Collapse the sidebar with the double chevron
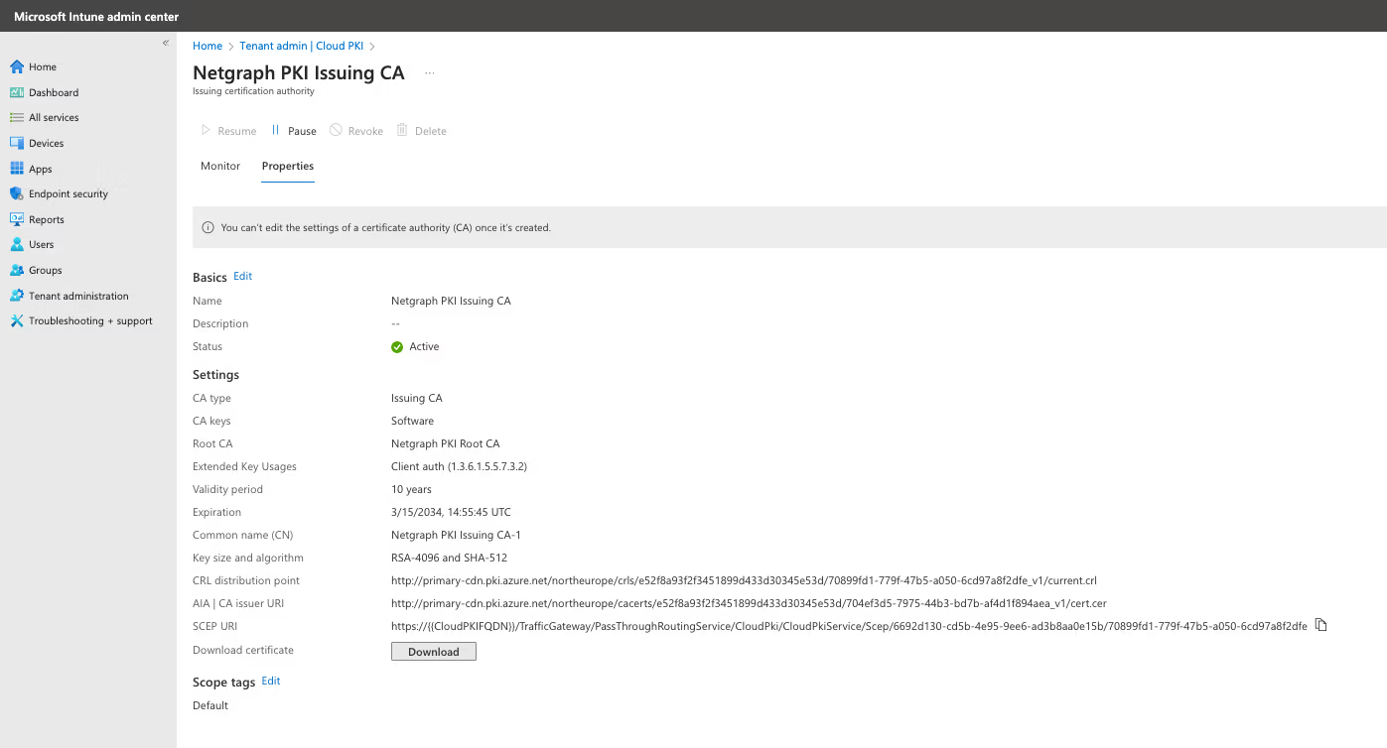The height and width of the screenshot is (748, 1387). click(166, 43)
